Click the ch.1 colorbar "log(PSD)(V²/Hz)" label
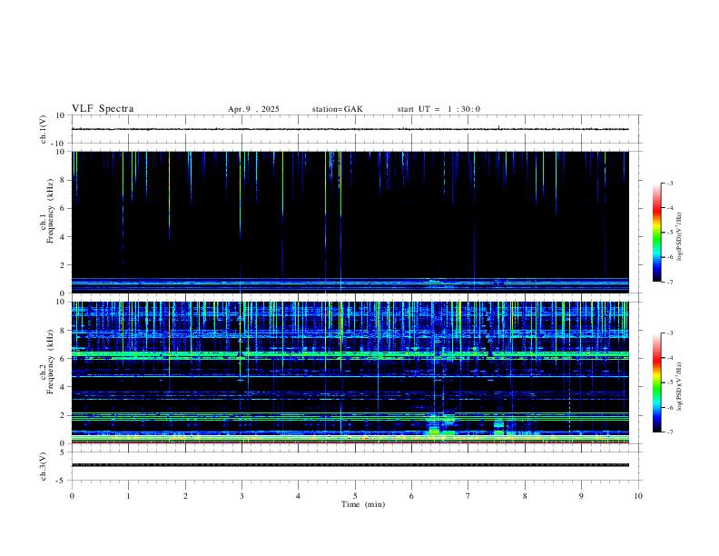The width and height of the screenshot is (719, 556). coord(679,237)
